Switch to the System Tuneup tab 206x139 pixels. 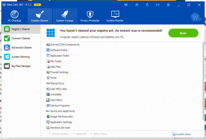click(x=64, y=16)
